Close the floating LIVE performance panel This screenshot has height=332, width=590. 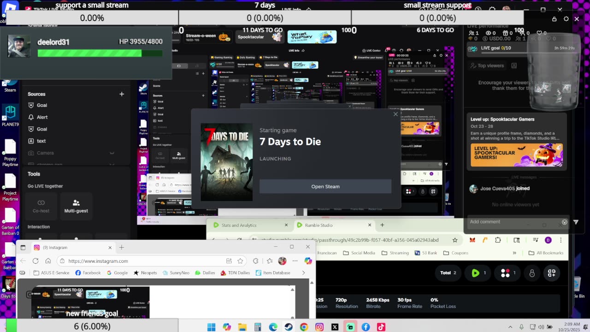pos(577,19)
